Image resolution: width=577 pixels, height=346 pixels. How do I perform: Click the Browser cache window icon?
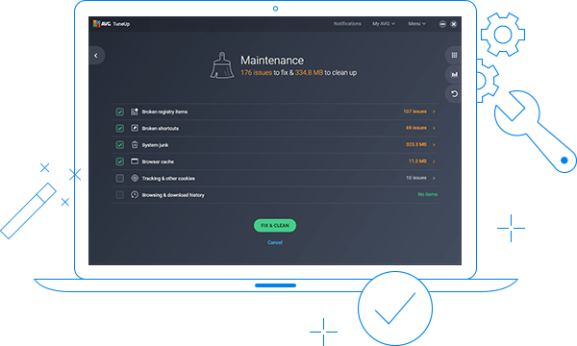click(x=135, y=161)
